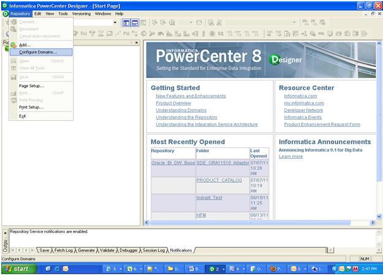Open the Tools menu
The image size is (383, 276).
63,13
